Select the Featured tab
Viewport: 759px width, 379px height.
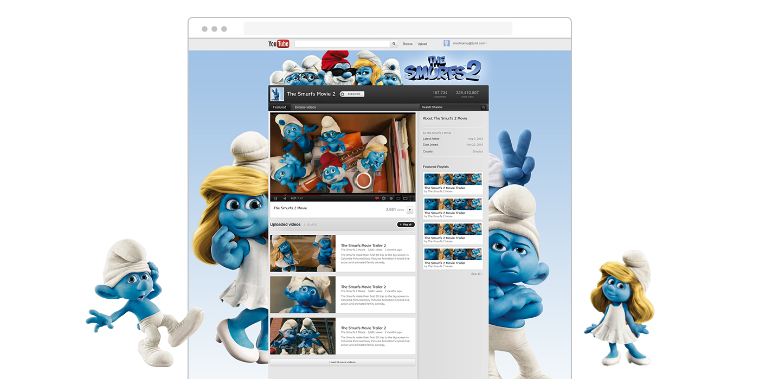click(279, 107)
